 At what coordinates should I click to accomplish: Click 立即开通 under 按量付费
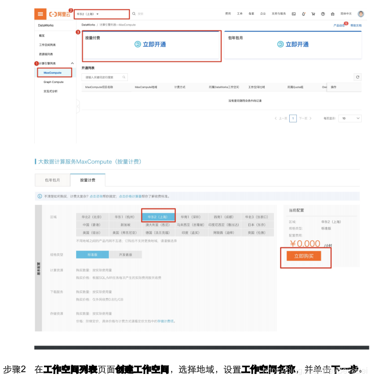pos(150,45)
